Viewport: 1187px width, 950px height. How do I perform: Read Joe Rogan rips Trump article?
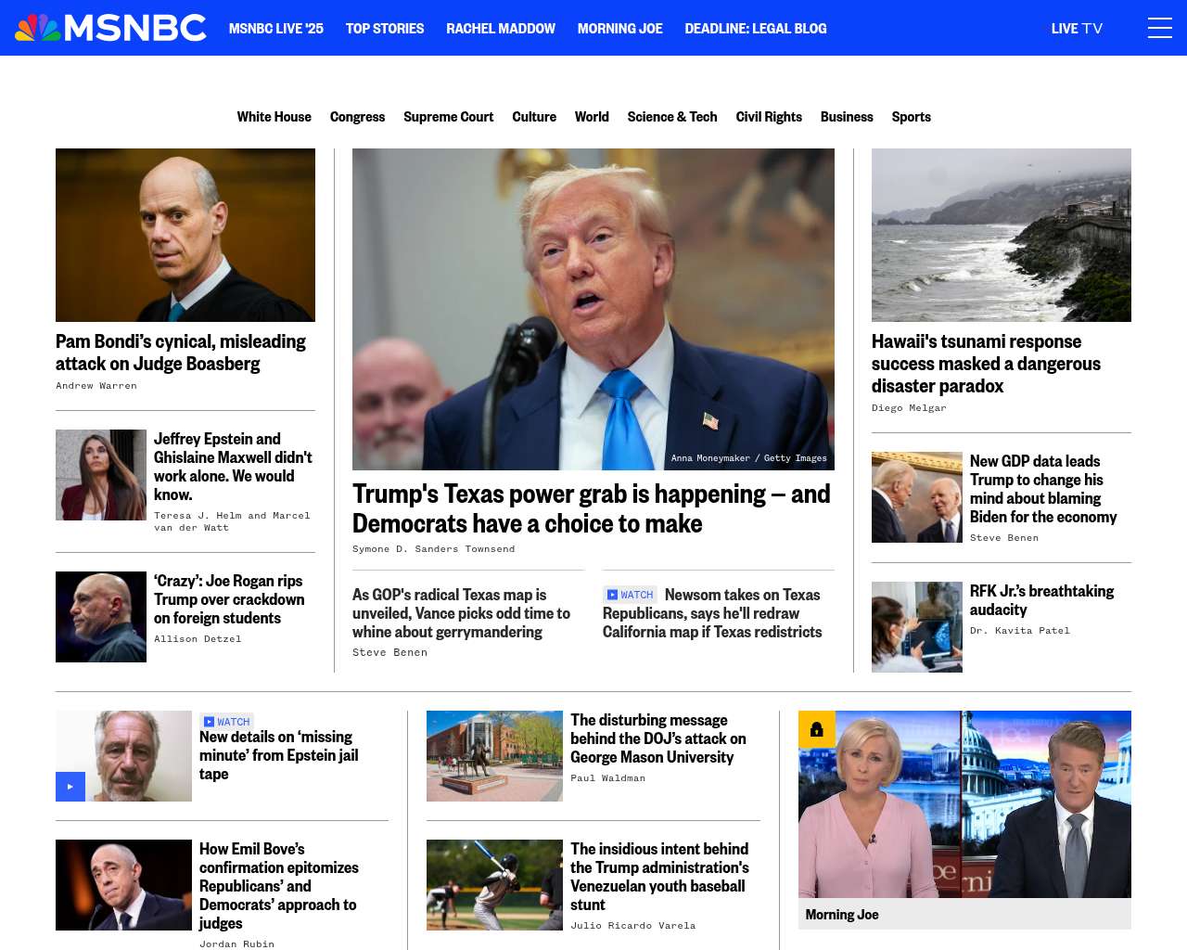point(229,599)
